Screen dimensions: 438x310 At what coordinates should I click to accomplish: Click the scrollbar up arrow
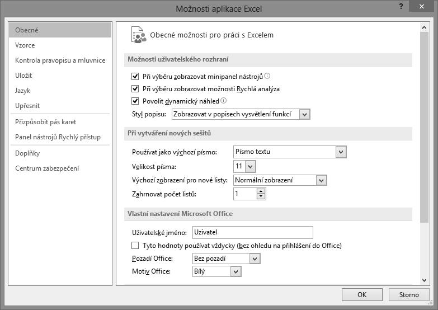click(x=424, y=27)
